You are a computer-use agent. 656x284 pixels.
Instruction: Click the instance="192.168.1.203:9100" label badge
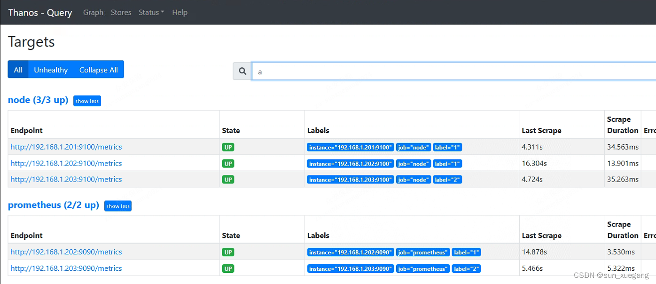coord(350,179)
